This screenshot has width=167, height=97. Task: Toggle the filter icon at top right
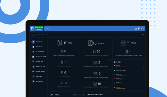[143, 35]
